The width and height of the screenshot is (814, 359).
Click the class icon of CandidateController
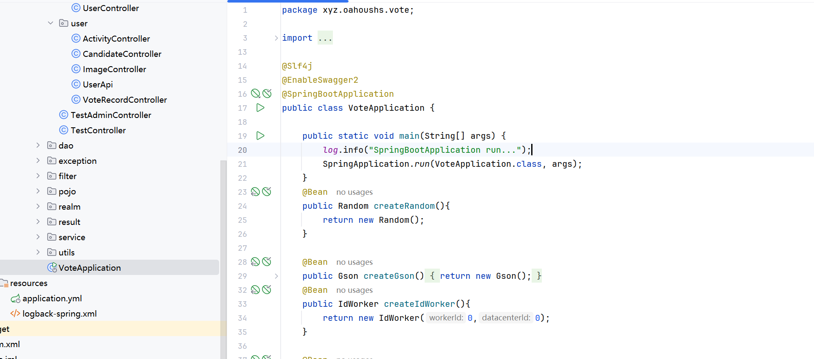[x=76, y=53]
